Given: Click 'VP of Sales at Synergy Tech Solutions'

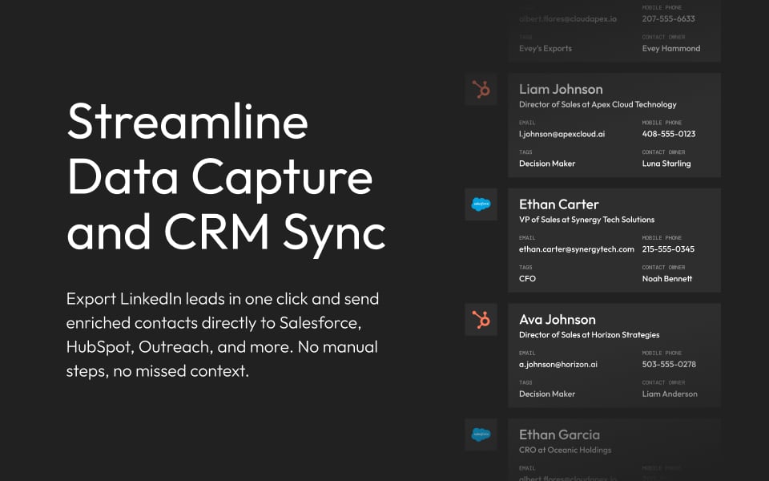Looking at the screenshot, I should (586, 220).
